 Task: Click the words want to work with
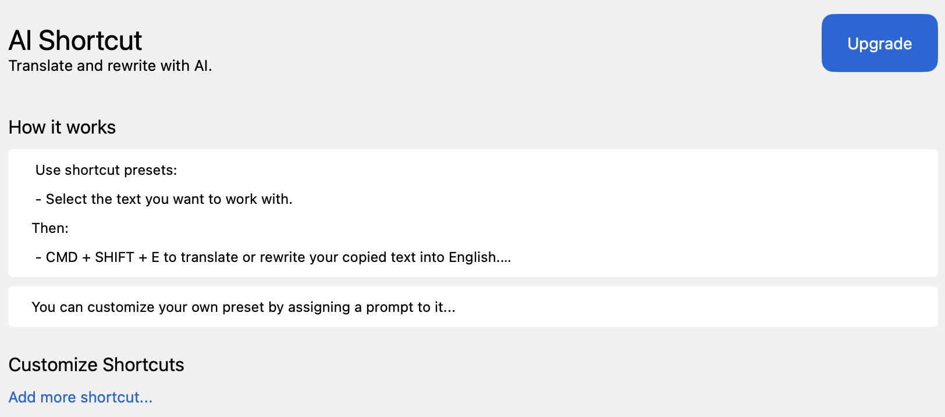pos(233,199)
